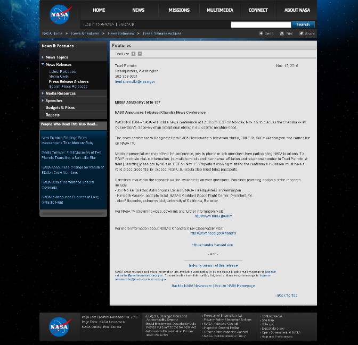Open text-only version of this release

pos(213,265)
